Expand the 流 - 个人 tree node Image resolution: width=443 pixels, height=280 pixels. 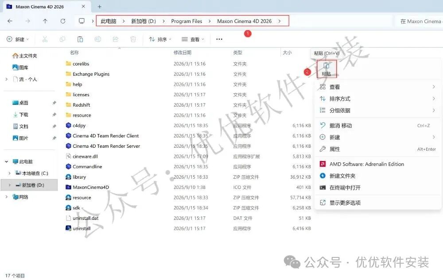coord(7,79)
